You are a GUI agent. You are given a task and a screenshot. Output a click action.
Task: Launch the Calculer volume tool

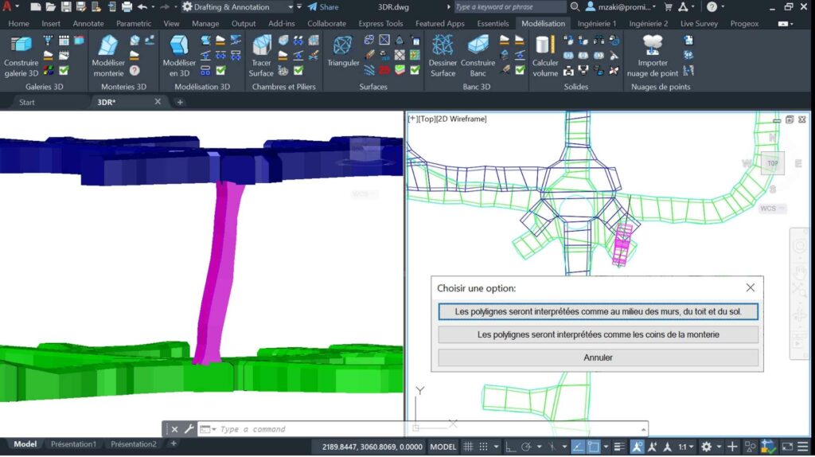544,57
